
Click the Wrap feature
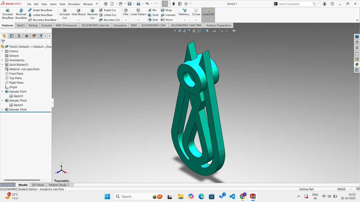[166, 10]
